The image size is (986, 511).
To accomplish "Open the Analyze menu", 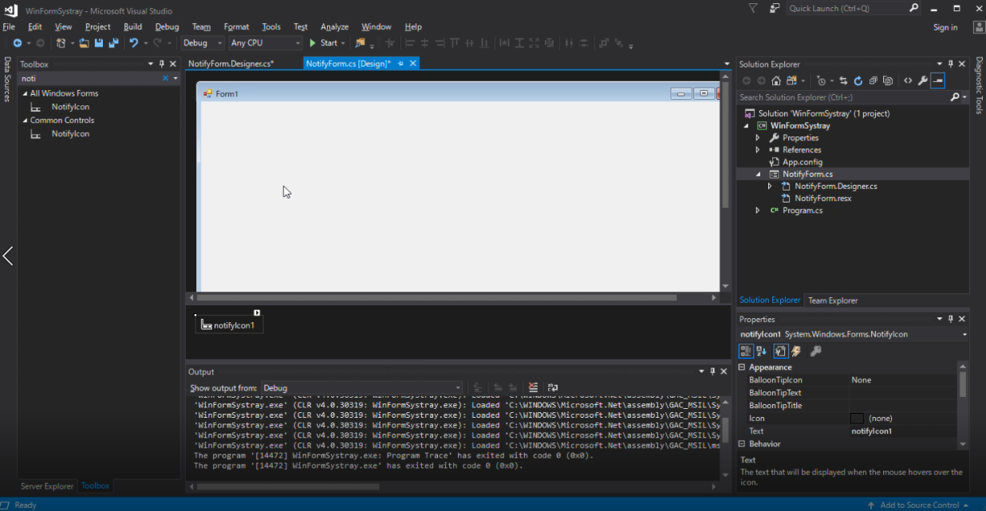I will [334, 27].
